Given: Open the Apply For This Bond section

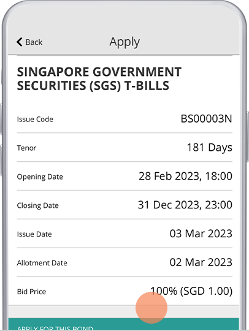Looking at the screenshot, I should click(x=124, y=324).
